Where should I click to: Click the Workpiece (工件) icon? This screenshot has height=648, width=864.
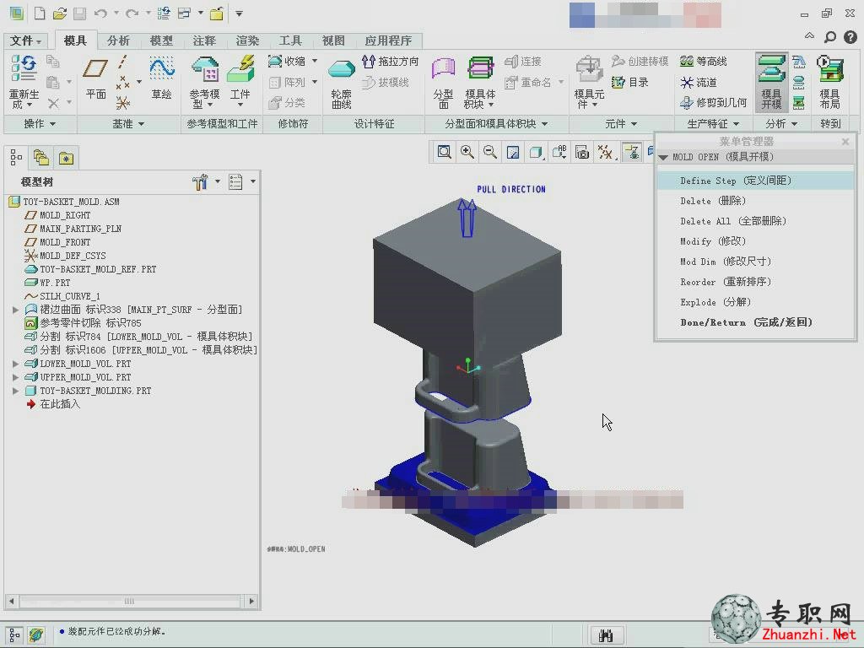pyautogui.click(x=240, y=69)
